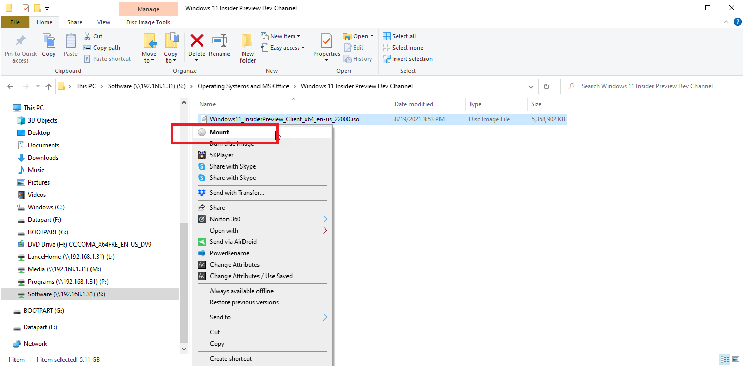Sort by the Name column header
The height and width of the screenshot is (366, 744).
pyautogui.click(x=293, y=104)
